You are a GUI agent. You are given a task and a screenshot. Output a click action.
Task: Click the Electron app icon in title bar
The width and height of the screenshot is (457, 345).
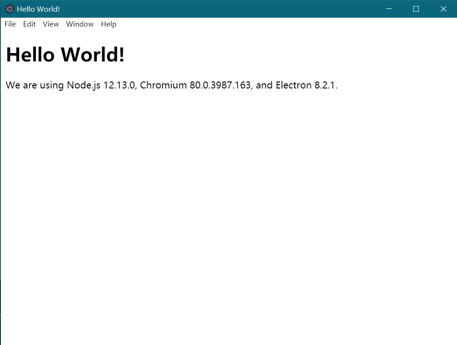click(10, 9)
